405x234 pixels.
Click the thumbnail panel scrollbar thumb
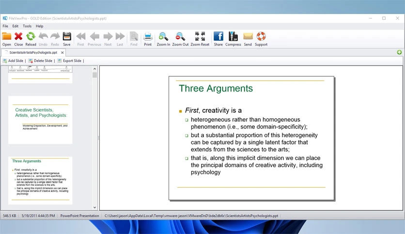(94, 75)
